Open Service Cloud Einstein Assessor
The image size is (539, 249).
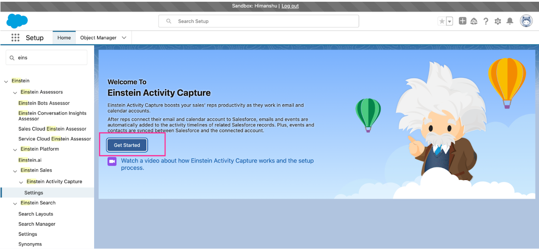point(55,139)
